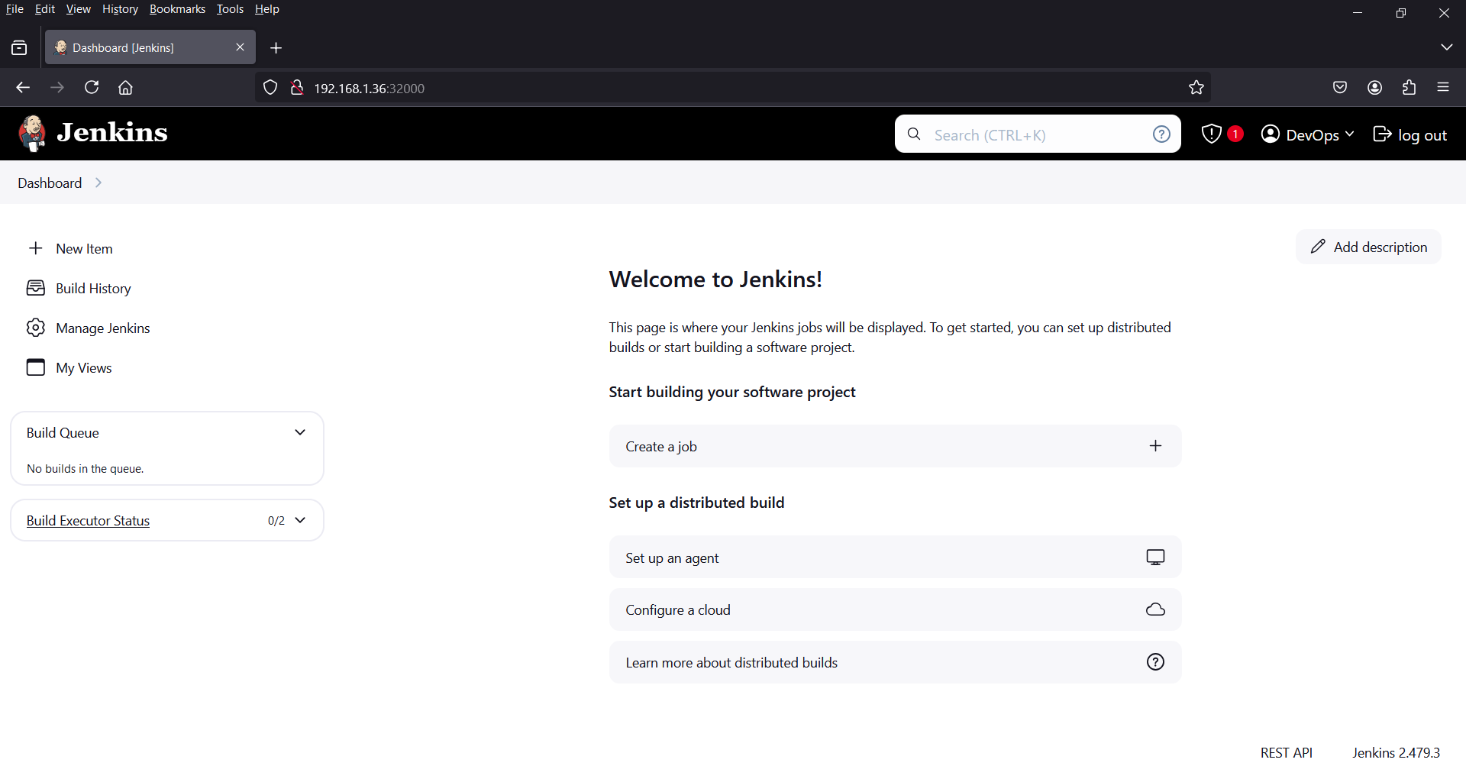Open the Bookmarks menu
Image resolution: width=1466 pixels, height=779 pixels.
click(x=177, y=9)
